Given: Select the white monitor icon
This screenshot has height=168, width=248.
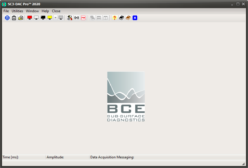Looking at the screenshot, I should (x=36, y=18).
